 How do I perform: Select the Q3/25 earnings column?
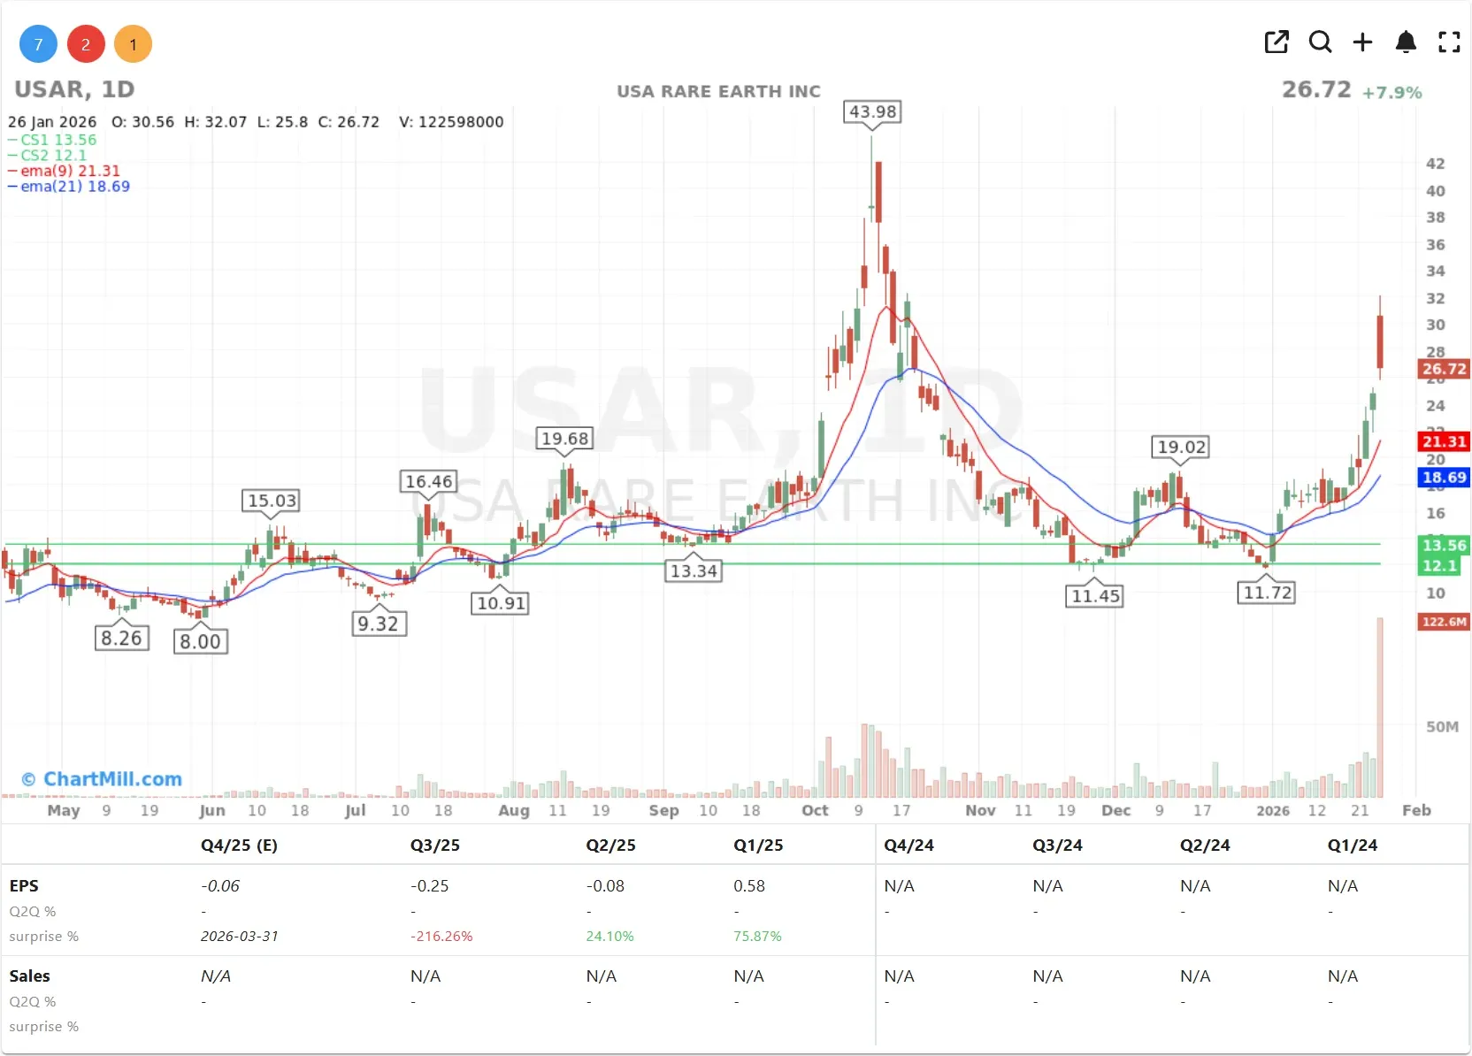click(434, 846)
